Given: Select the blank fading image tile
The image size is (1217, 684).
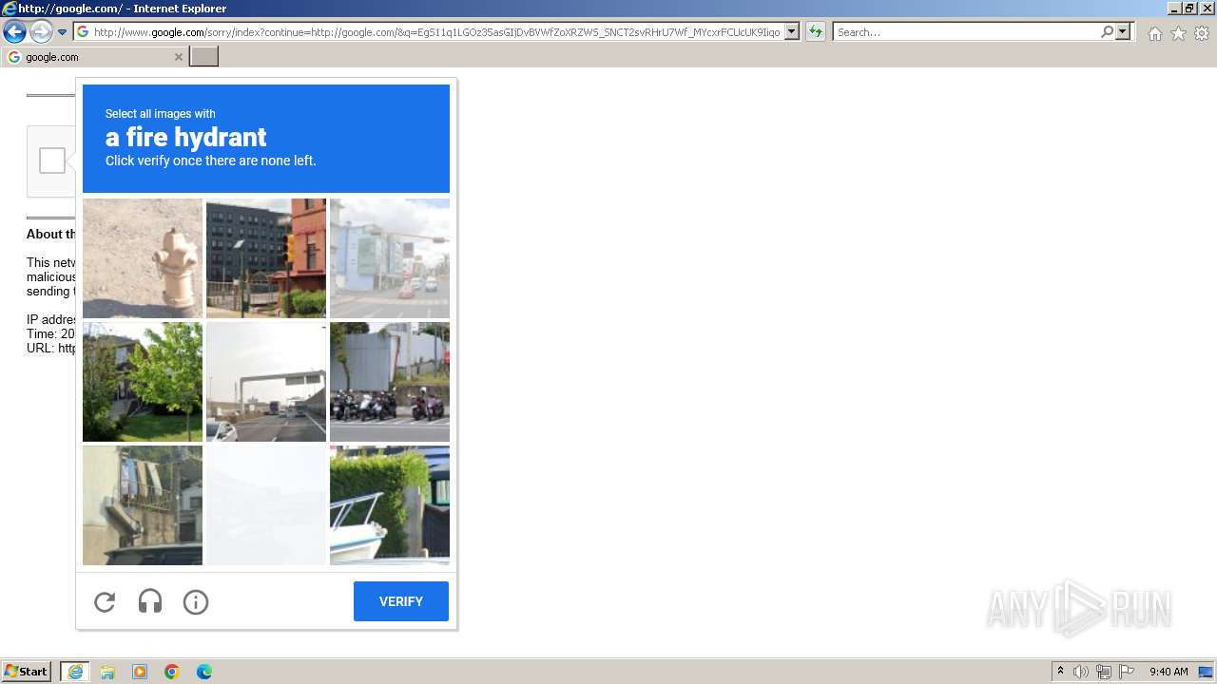Looking at the screenshot, I should pyautogui.click(x=266, y=505).
